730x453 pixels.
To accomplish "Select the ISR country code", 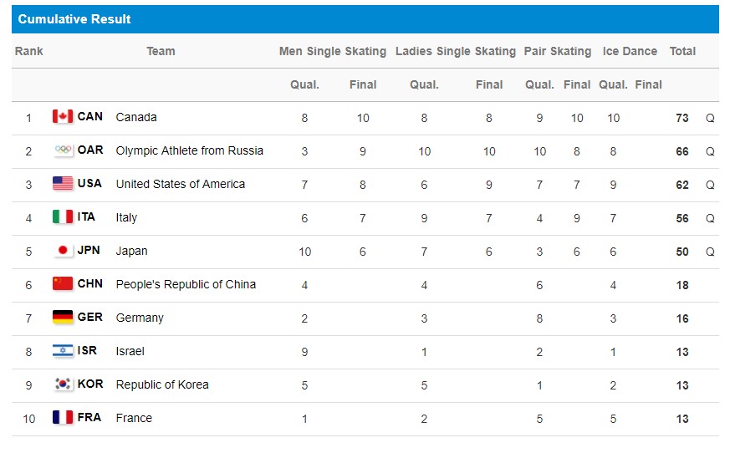I will (x=87, y=350).
